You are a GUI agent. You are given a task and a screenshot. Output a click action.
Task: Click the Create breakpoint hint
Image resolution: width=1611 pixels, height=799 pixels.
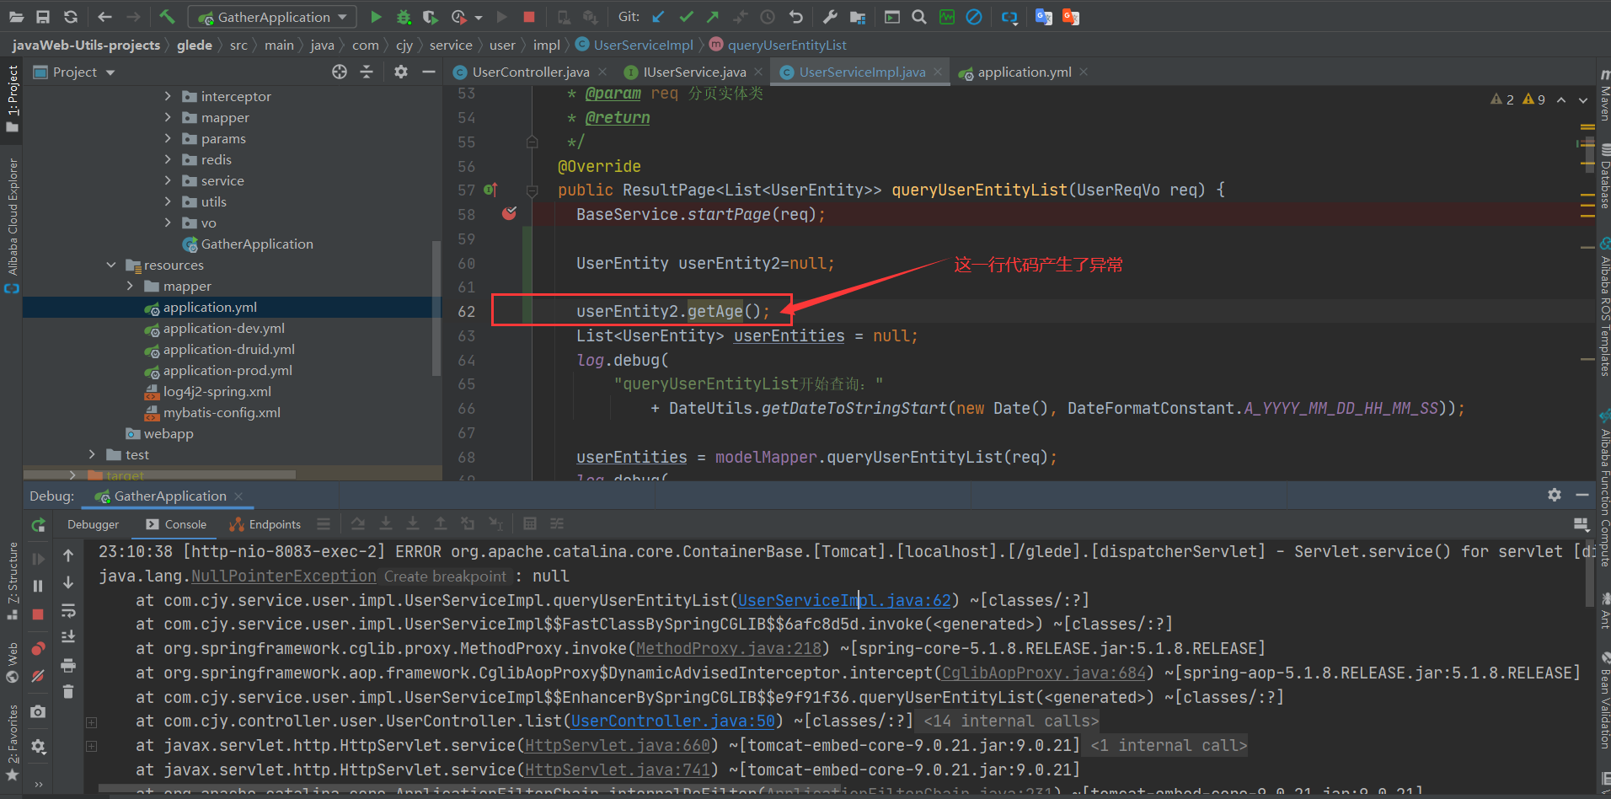[x=445, y=576]
